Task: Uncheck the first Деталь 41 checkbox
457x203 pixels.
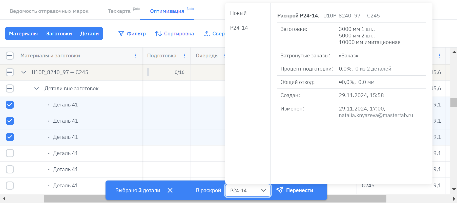Action: tap(10, 105)
